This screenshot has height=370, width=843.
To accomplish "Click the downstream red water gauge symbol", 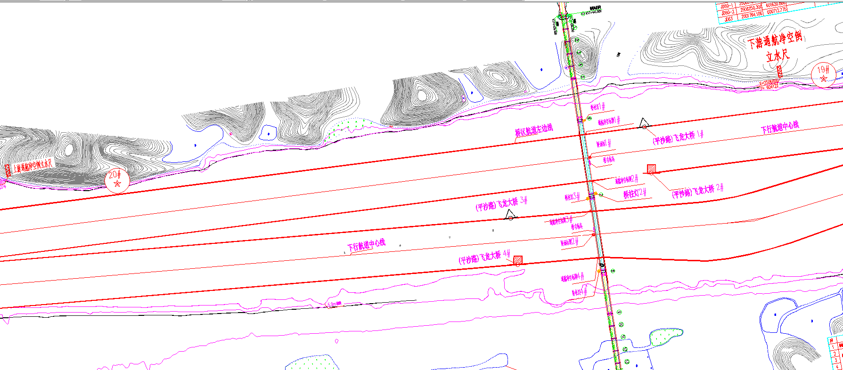I will 779,72.
